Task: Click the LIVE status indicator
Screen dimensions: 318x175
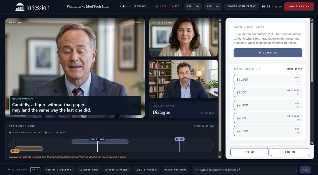Action: 161,6
